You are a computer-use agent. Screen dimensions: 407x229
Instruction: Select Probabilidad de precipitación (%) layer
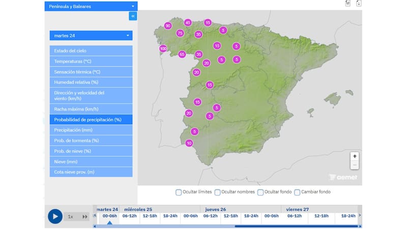[x=91, y=120]
